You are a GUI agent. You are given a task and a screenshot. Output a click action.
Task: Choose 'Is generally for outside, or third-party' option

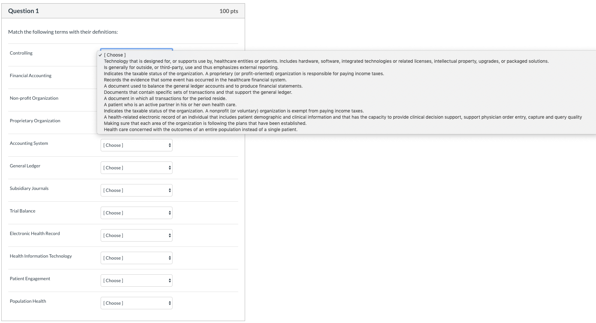[346, 67]
